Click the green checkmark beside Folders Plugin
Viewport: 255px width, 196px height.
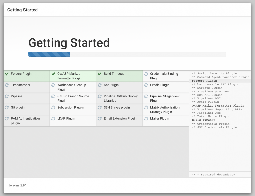[7, 74]
